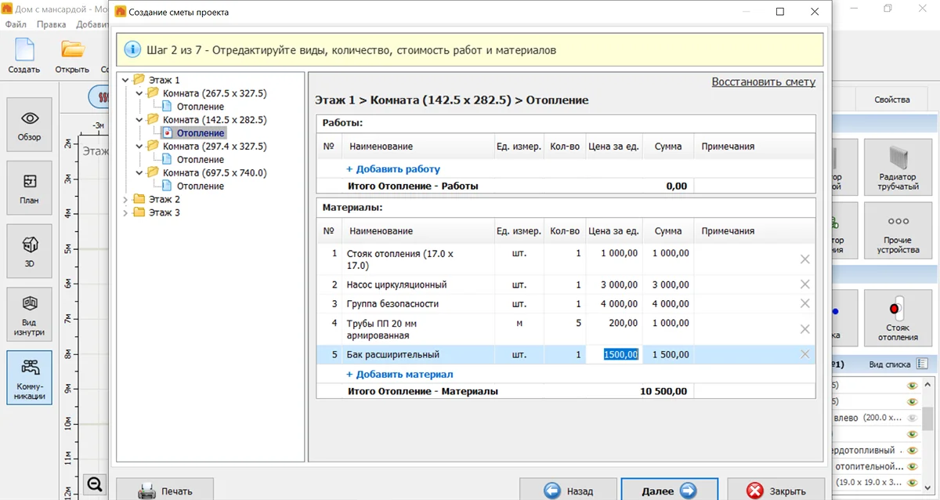Viewport: 940px width, 500px height.
Task: Delete the Стояк отопления material row
Action: (x=804, y=259)
